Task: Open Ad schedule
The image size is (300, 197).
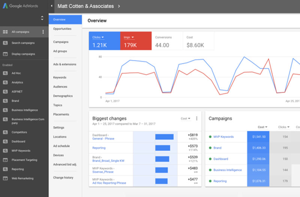Action: click(x=61, y=146)
